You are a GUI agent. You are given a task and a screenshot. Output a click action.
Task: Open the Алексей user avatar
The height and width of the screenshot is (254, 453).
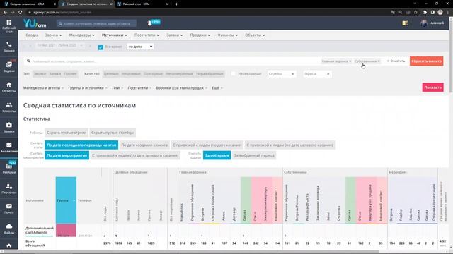(424, 23)
